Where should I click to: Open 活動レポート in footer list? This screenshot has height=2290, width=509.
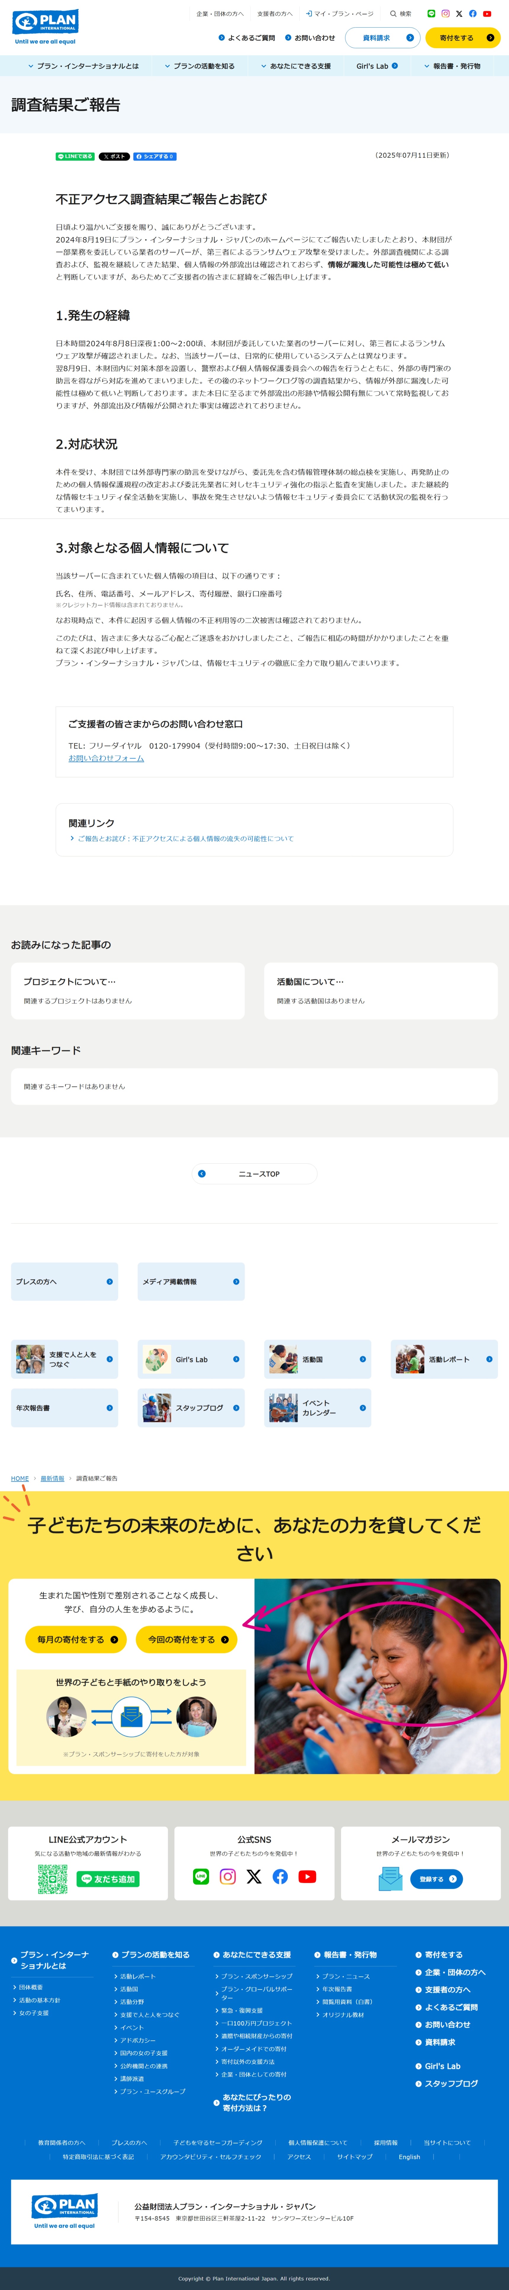click(137, 1976)
